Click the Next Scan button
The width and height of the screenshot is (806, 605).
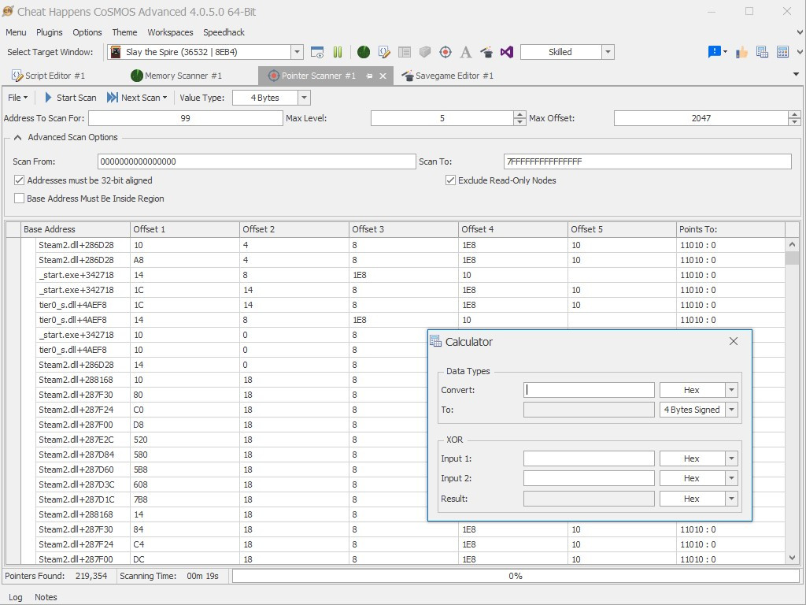coord(134,98)
